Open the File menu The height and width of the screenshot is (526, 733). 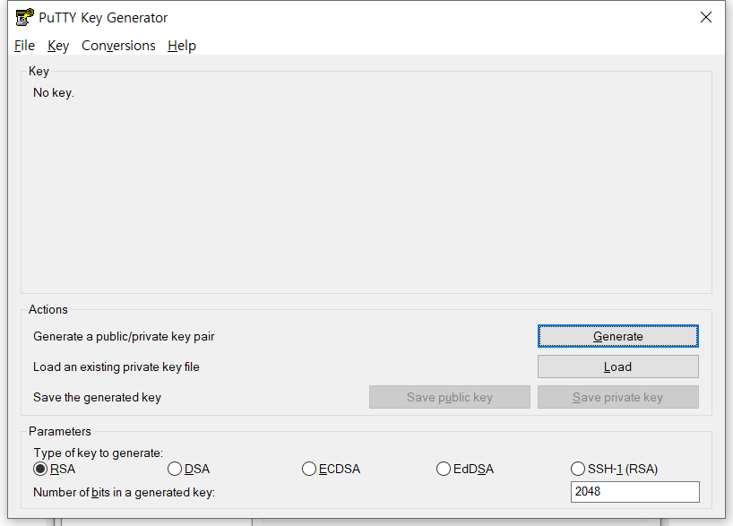(x=24, y=46)
